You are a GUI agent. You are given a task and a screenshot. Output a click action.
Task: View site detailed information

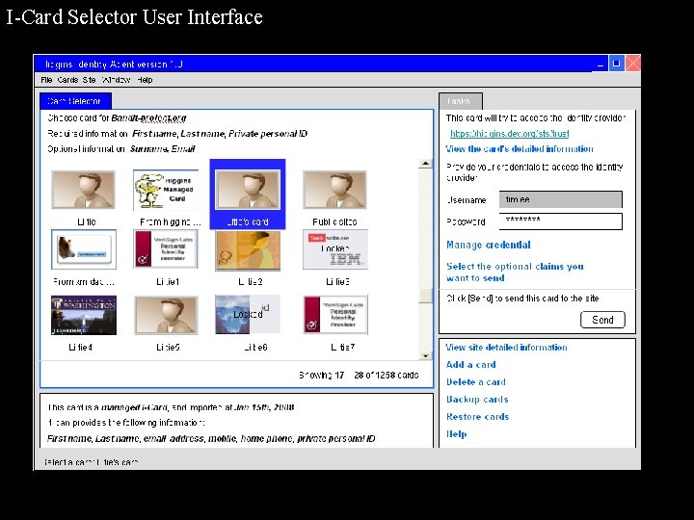506,348
